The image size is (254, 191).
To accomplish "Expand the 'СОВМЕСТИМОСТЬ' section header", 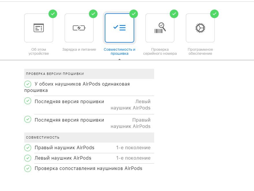I will (x=89, y=137).
